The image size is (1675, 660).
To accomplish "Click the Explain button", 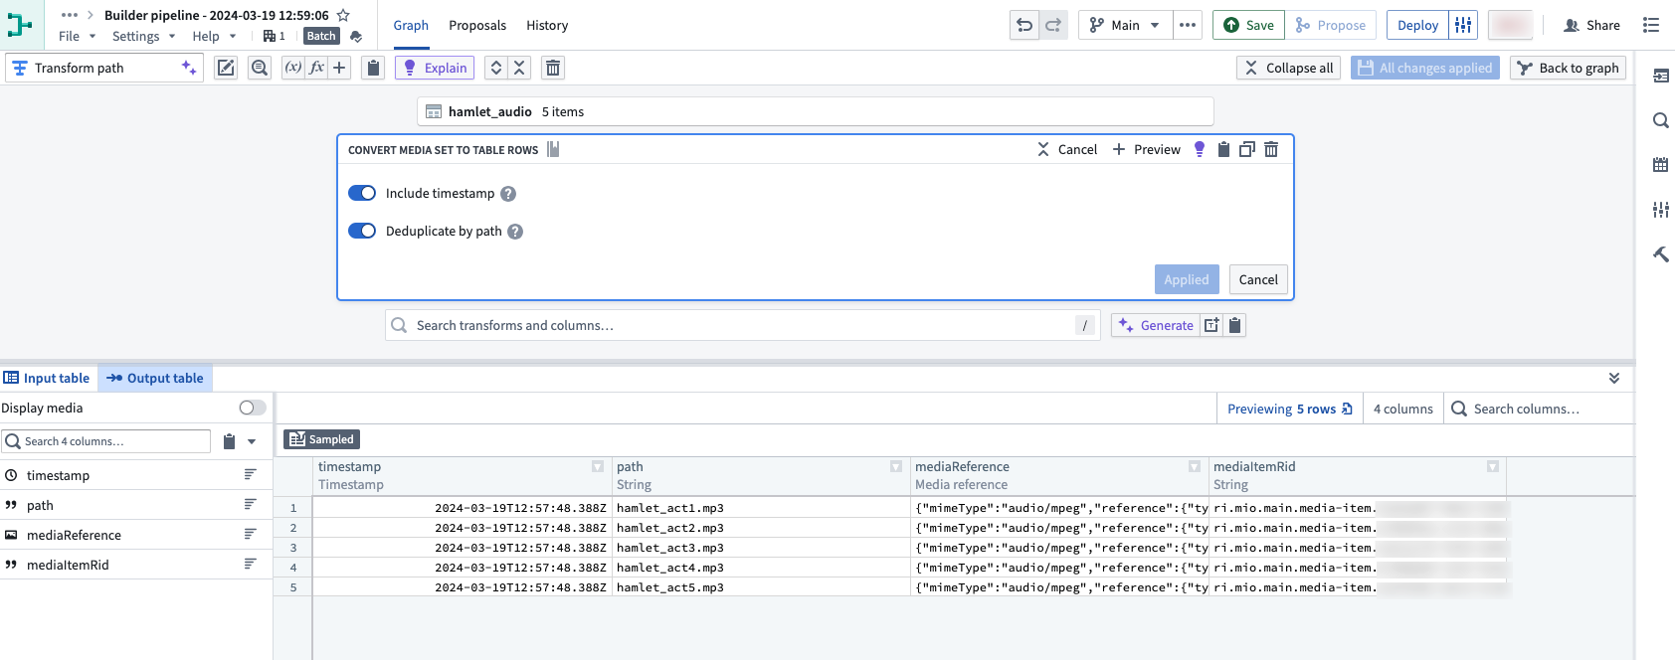I will pos(435,68).
